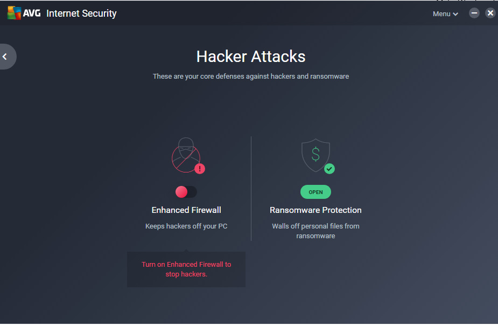
Task: Click the core defenses subtitle text
Action: 251,77
